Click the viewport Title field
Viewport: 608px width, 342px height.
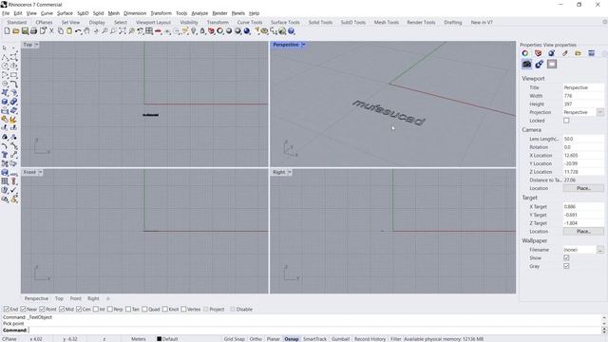(582, 87)
